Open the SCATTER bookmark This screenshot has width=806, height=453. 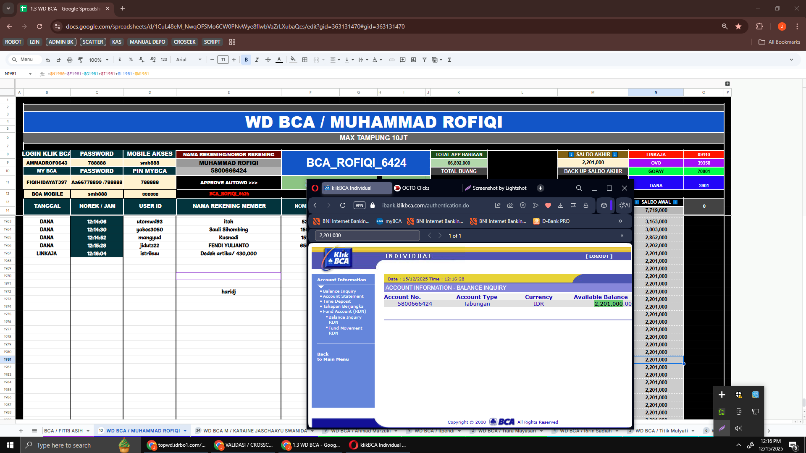[x=93, y=42]
